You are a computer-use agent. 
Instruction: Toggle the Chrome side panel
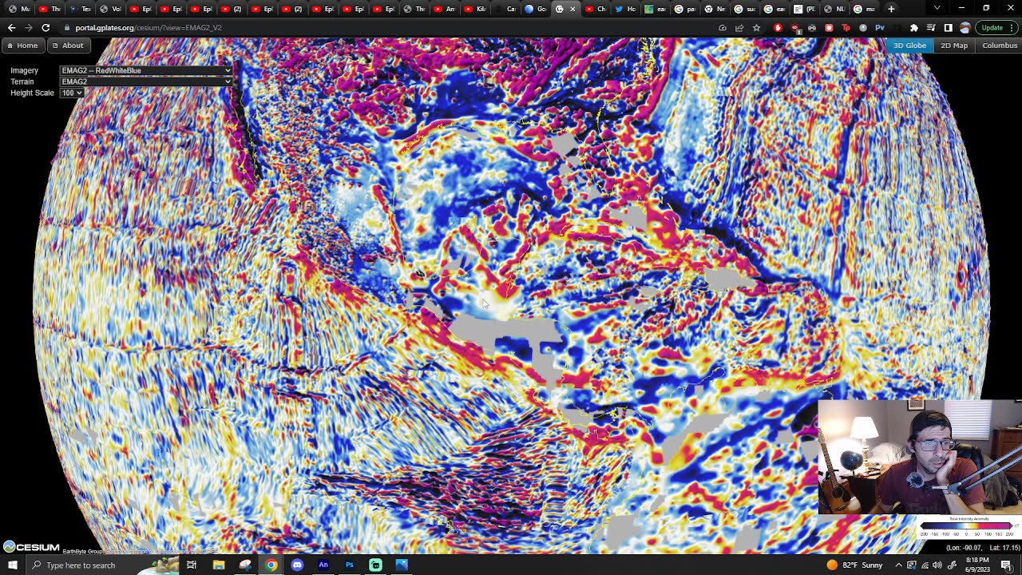coord(948,28)
